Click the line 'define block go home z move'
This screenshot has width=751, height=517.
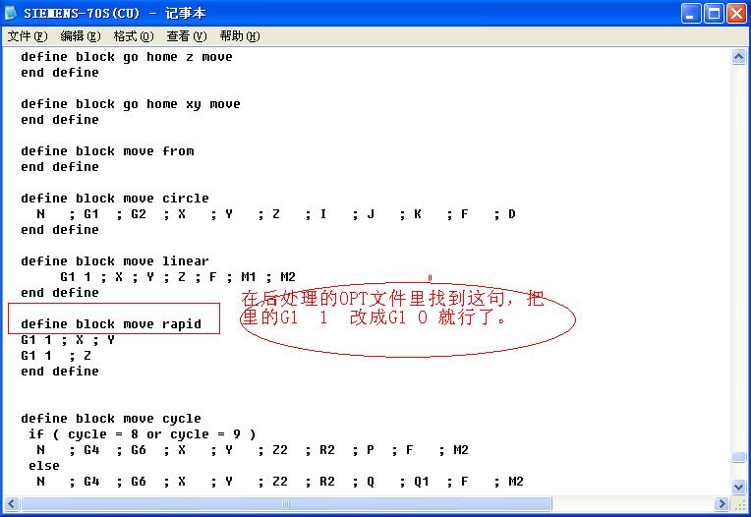(127, 57)
